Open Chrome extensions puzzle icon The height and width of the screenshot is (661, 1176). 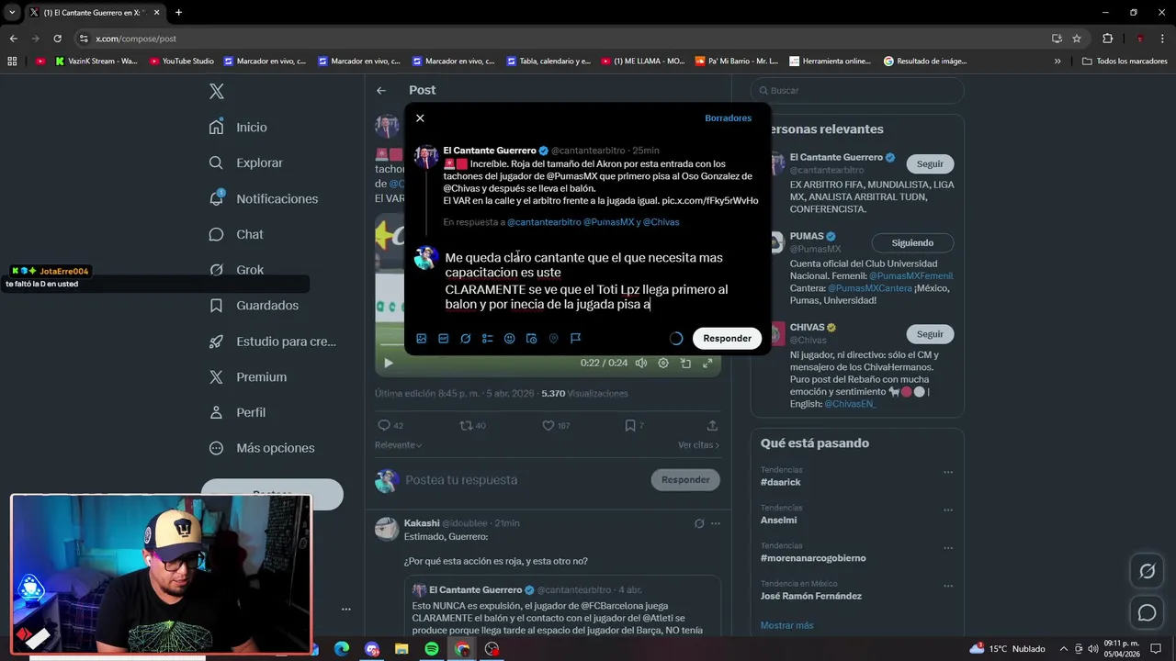pos(1107,39)
